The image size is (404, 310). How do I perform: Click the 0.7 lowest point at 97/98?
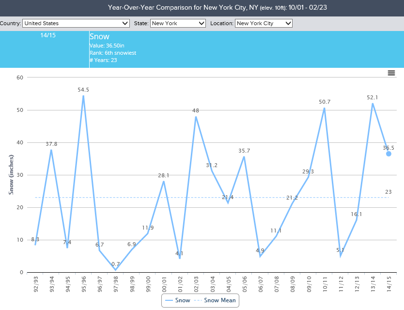[115, 270]
